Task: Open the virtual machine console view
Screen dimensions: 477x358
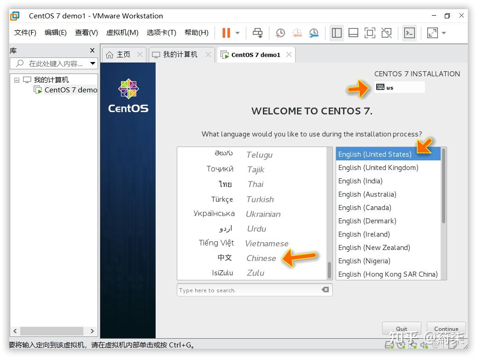Action: 409,33
